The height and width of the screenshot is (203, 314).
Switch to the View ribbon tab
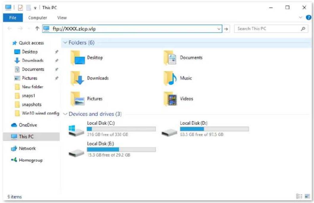coord(62,18)
